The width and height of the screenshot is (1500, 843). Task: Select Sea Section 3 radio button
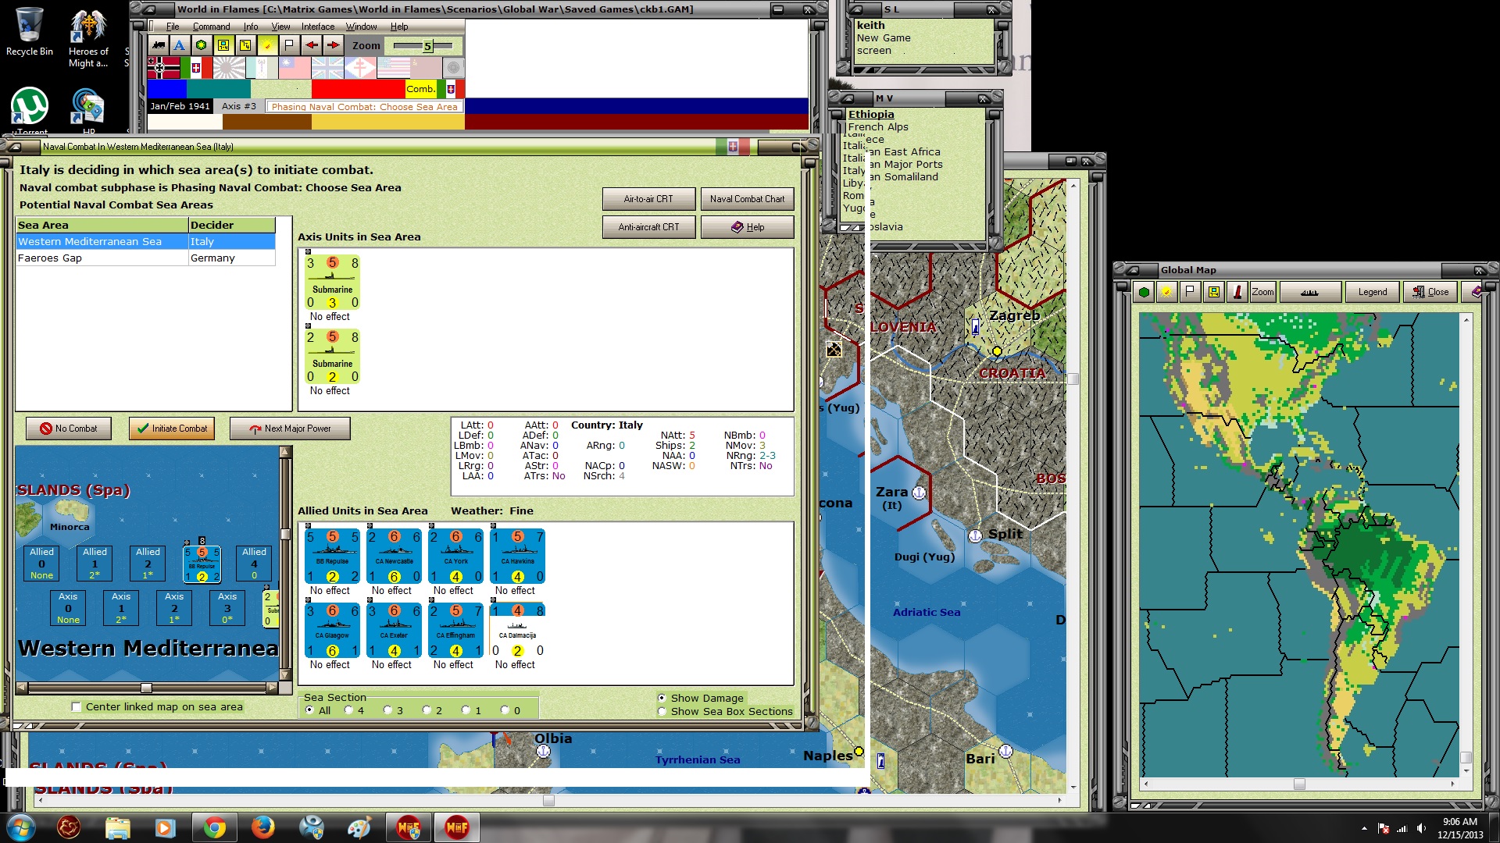tap(387, 710)
